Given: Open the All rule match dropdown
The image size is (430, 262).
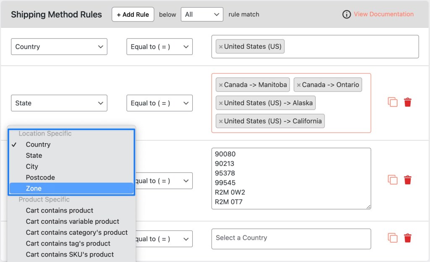Looking at the screenshot, I should point(202,14).
